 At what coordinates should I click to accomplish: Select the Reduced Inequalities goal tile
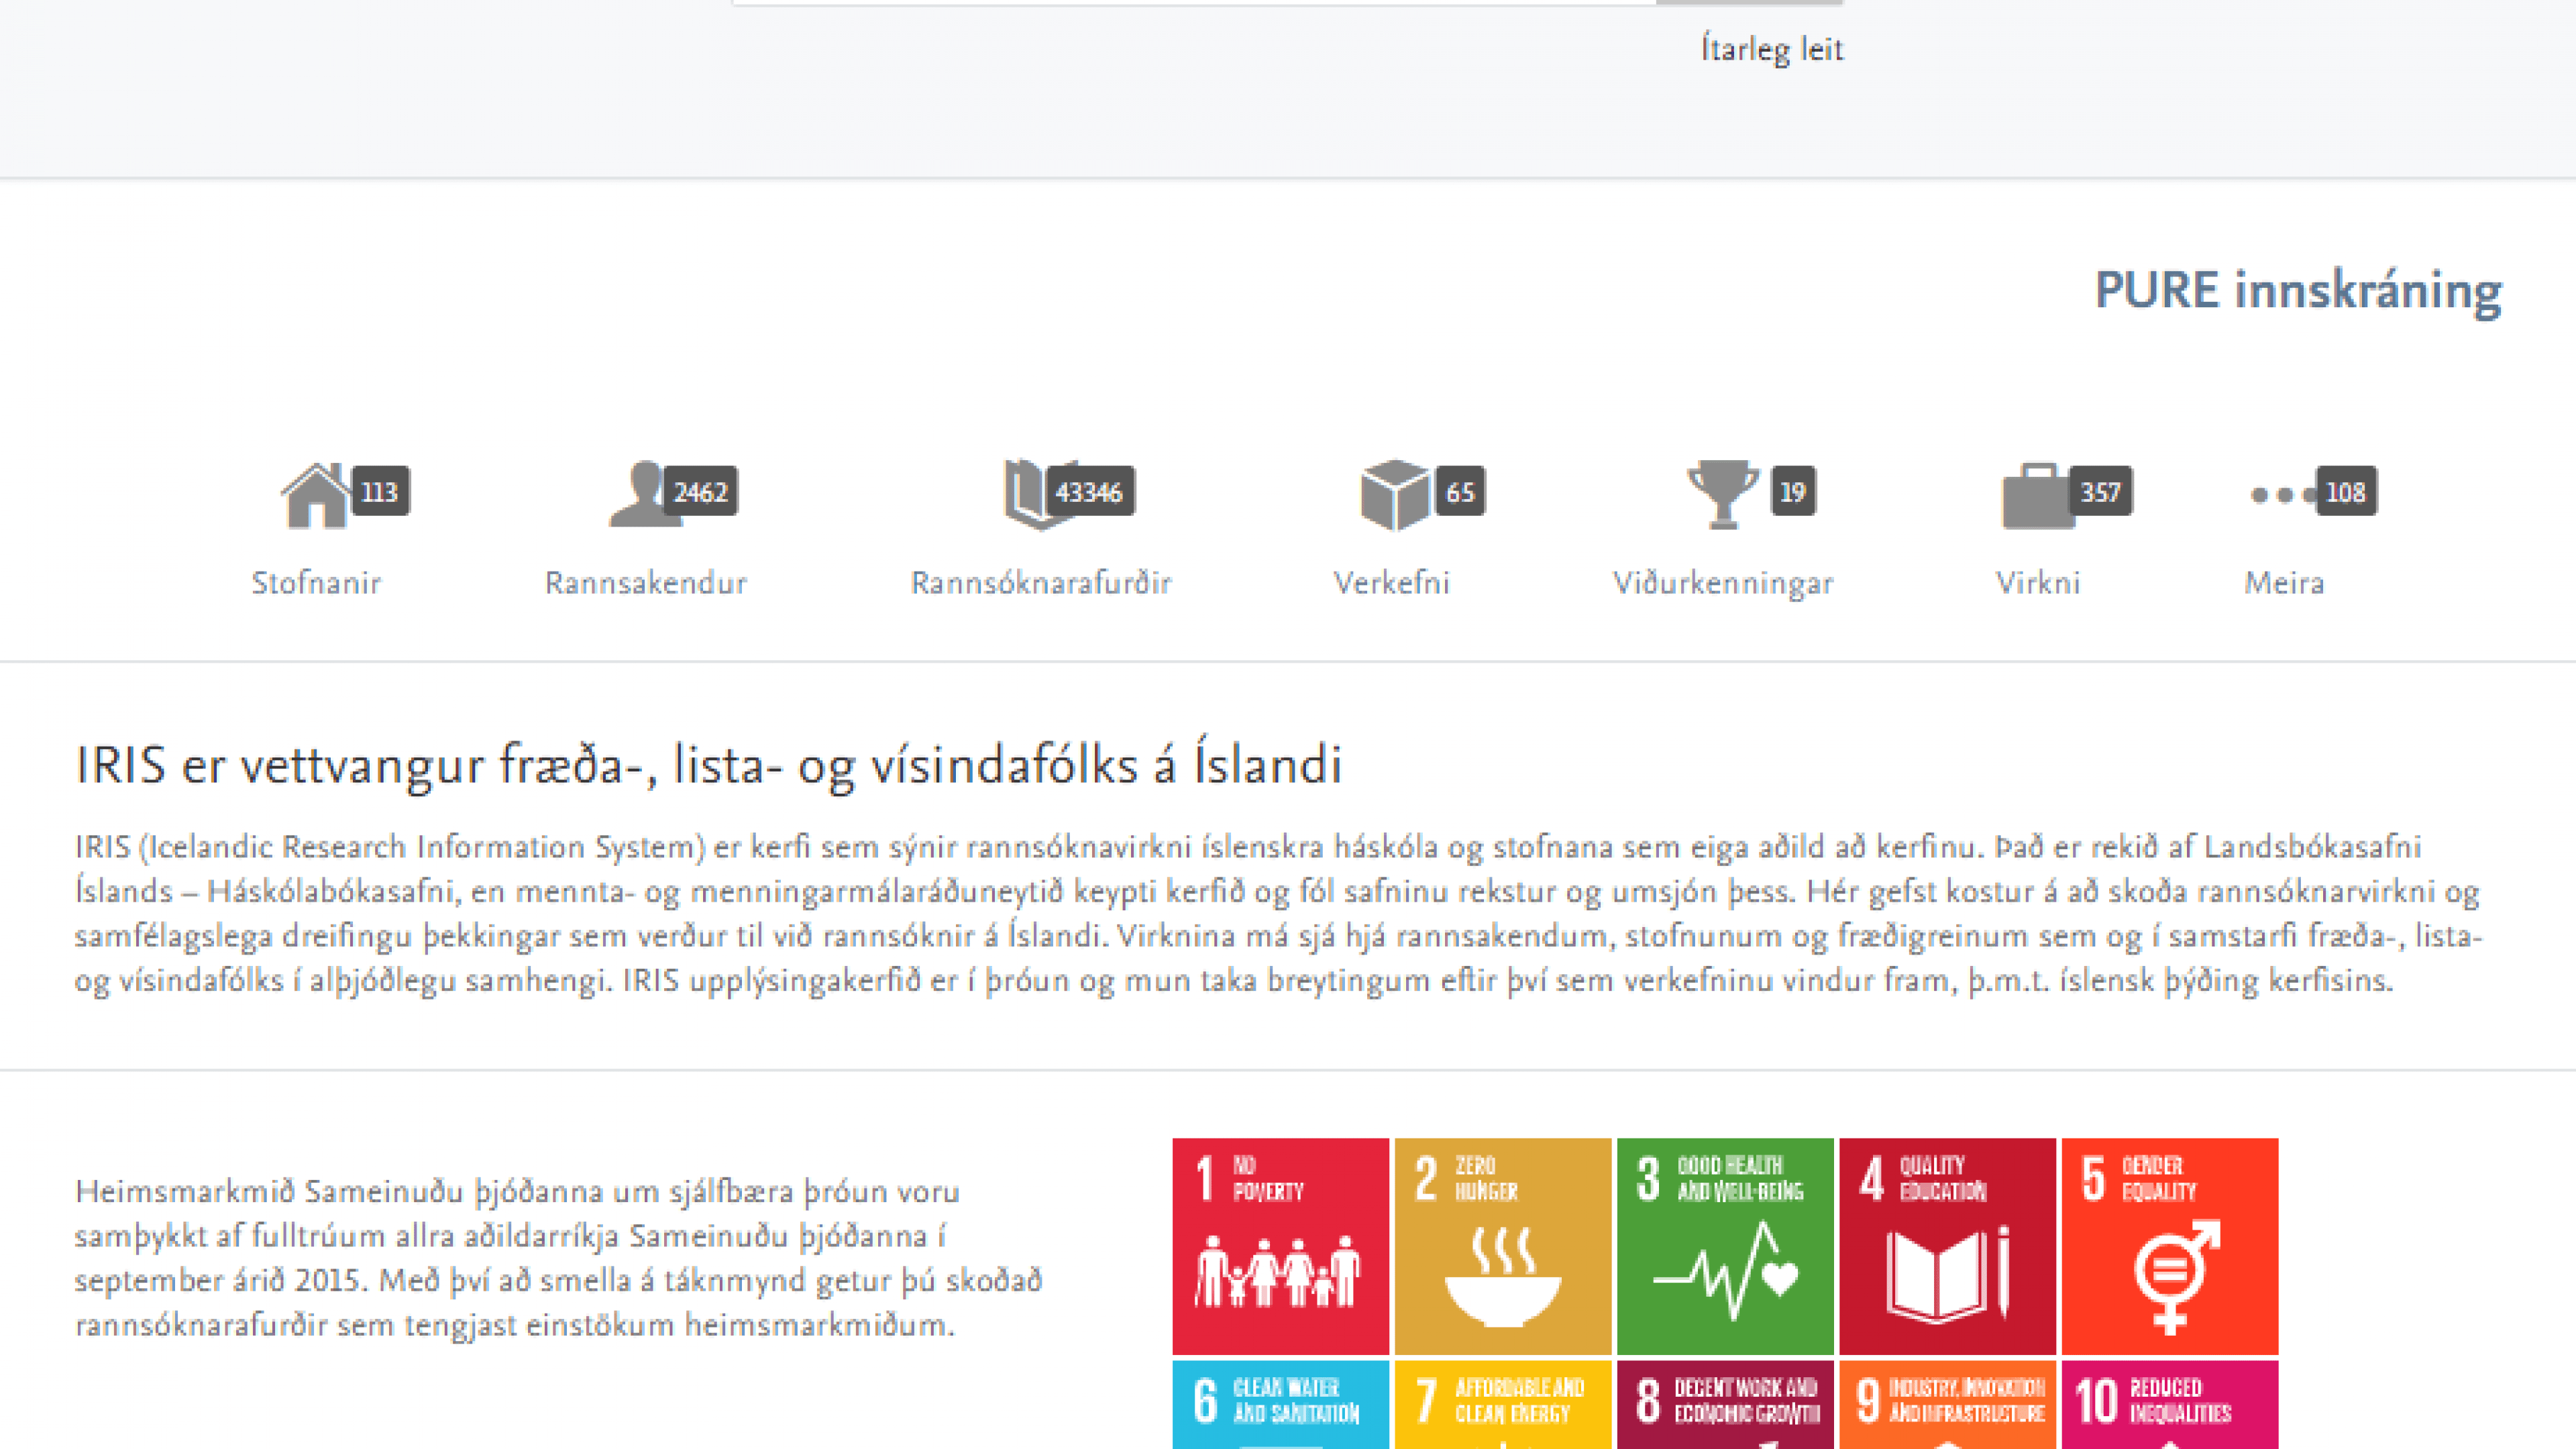pos(2169,1404)
